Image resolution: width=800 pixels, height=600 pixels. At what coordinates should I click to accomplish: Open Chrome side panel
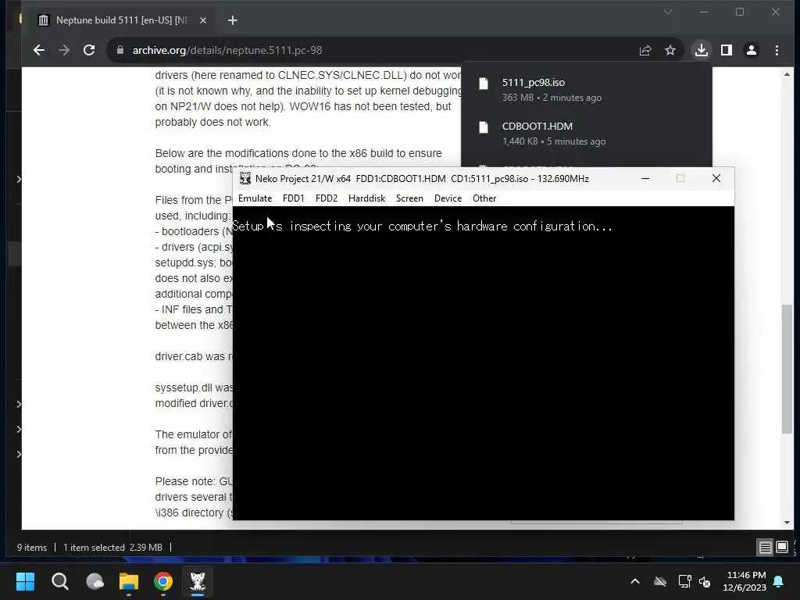(727, 50)
